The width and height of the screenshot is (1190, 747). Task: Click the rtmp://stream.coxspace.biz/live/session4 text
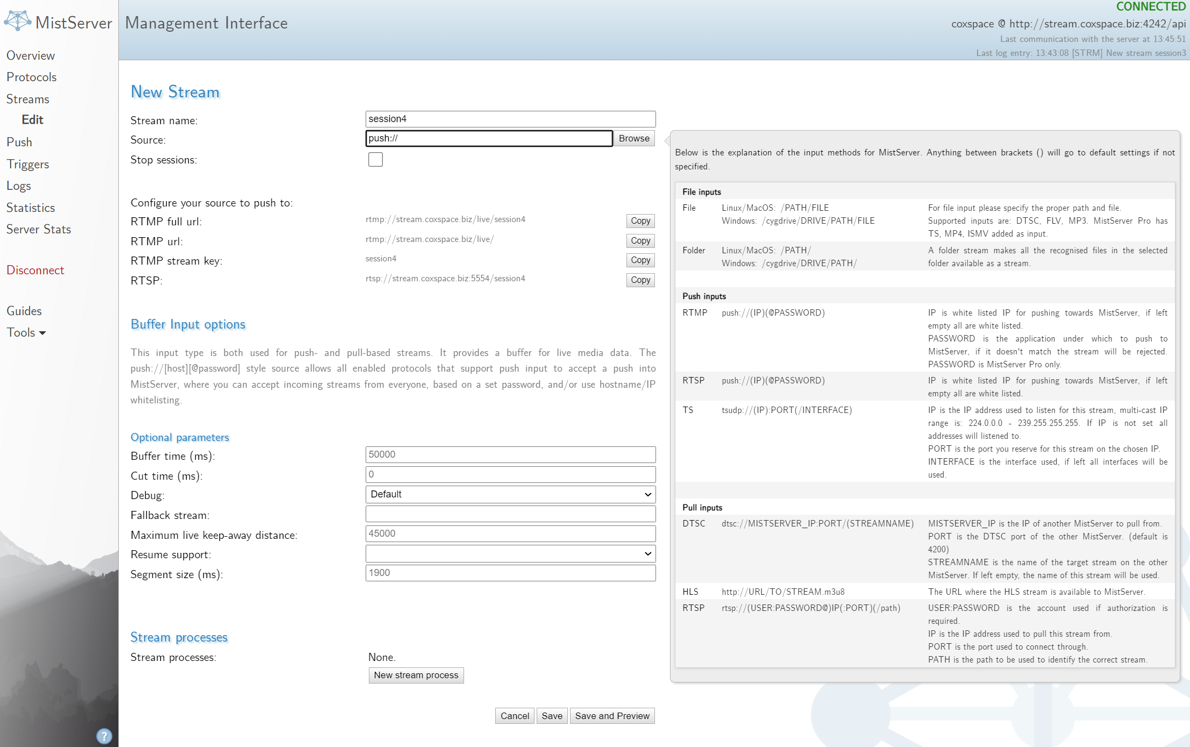point(445,219)
